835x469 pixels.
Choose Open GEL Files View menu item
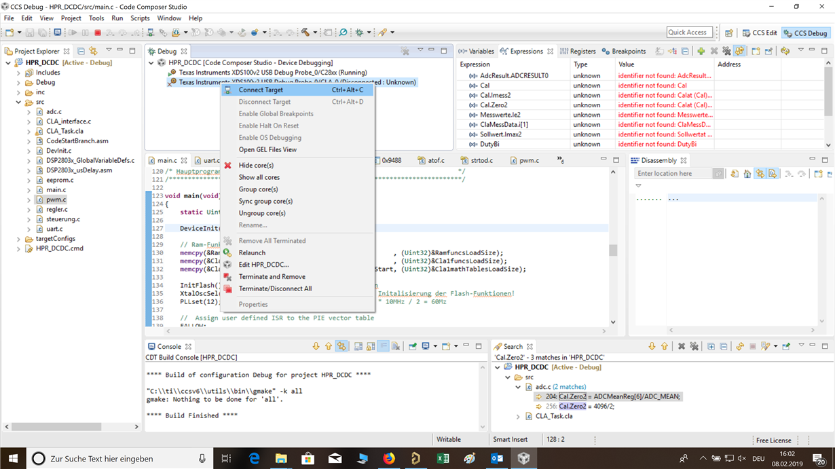point(299,149)
